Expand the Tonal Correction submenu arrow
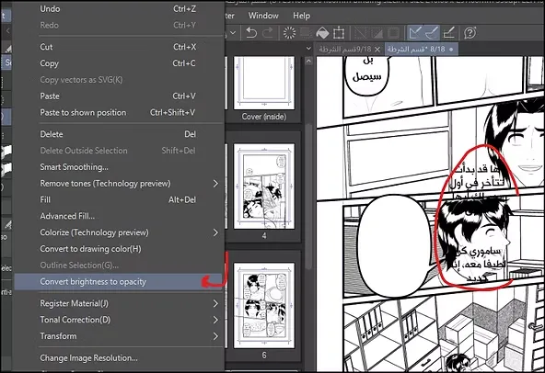 (x=215, y=320)
